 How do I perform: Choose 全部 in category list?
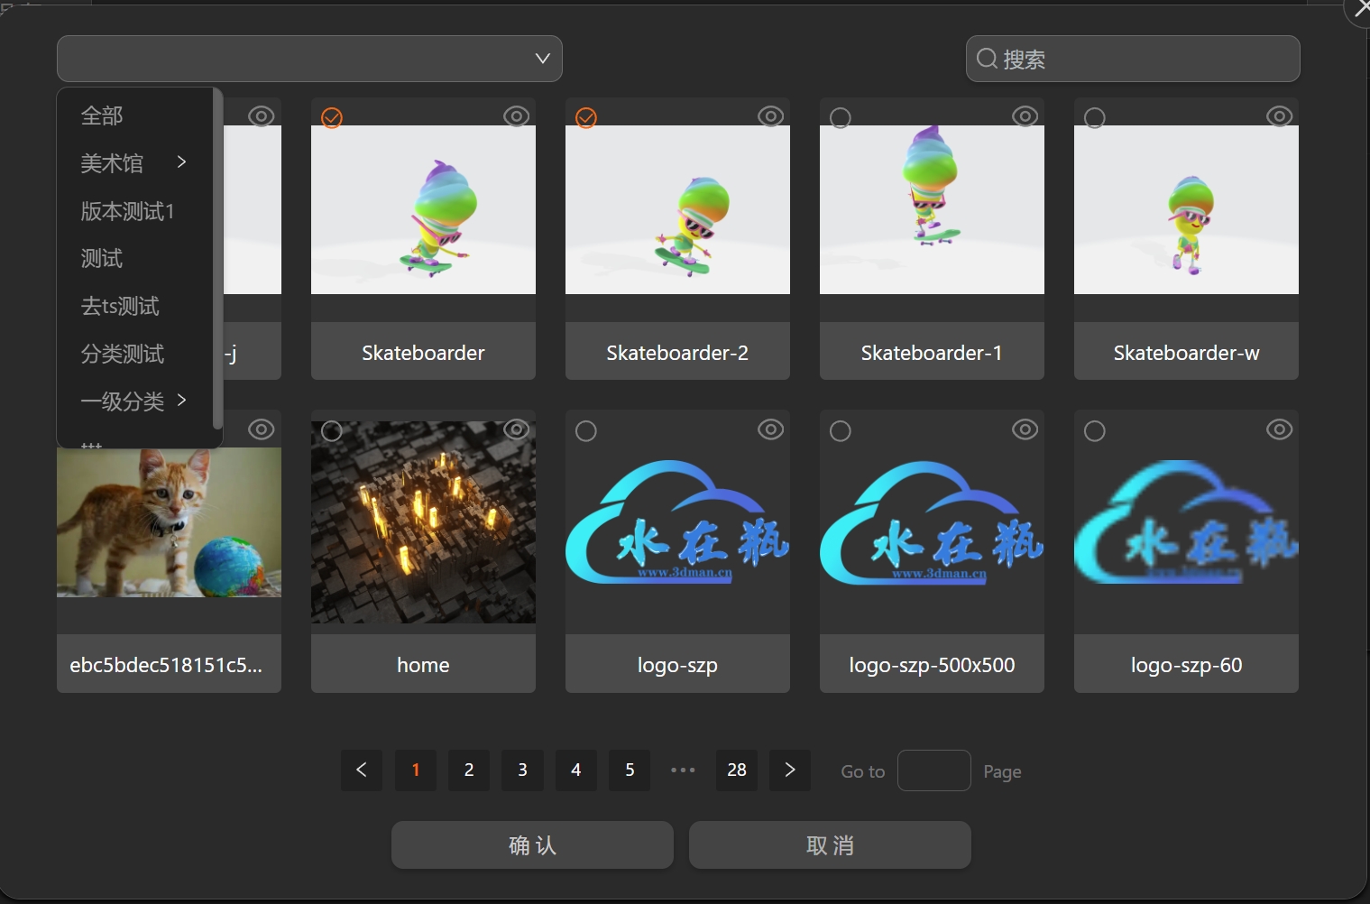point(102,115)
